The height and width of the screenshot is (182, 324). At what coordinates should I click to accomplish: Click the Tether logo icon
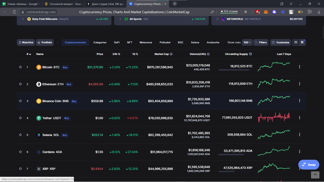click(39, 118)
